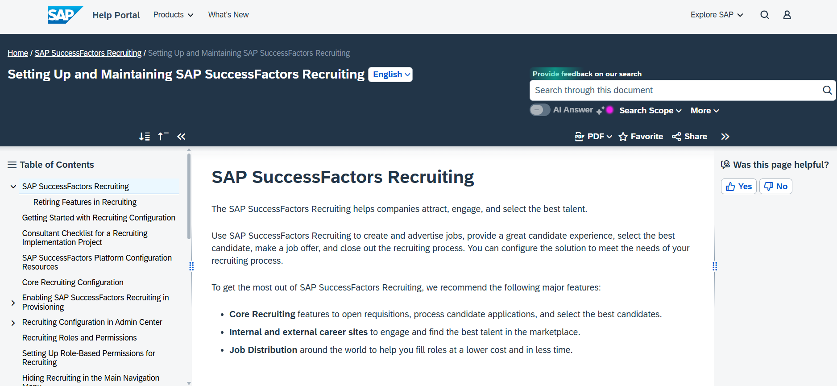The height and width of the screenshot is (386, 837).
Task: Toggle the AI Answer switch
Action: coord(540,110)
